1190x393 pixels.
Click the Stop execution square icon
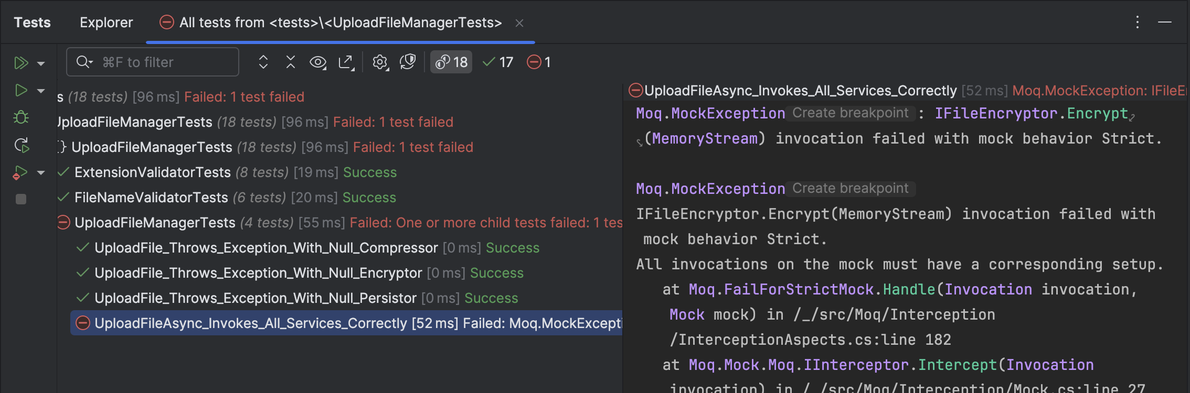[x=21, y=199]
